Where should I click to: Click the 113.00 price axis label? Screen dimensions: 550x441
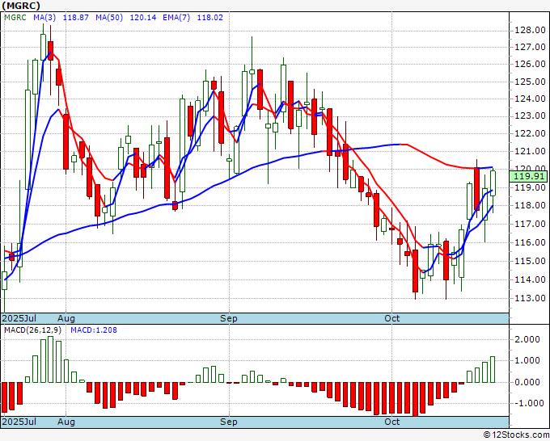(x=530, y=298)
